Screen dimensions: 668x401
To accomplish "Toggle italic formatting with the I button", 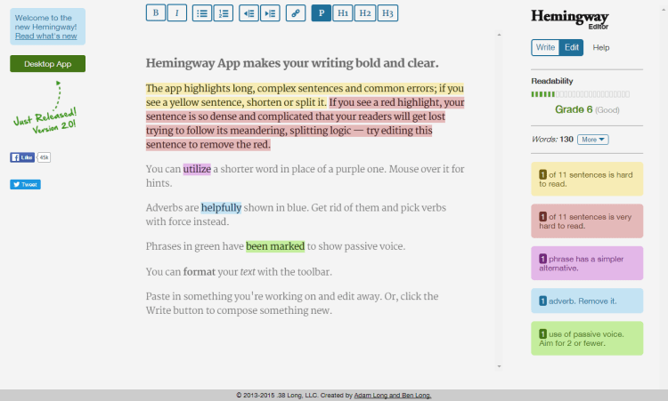I will pyautogui.click(x=177, y=12).
